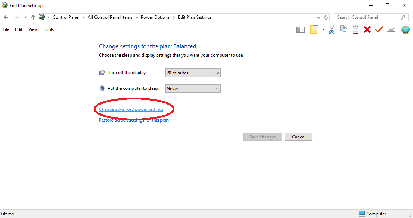
Task: Click the scissors Cut icon in toolbar
Action: (x=332, y=29)
